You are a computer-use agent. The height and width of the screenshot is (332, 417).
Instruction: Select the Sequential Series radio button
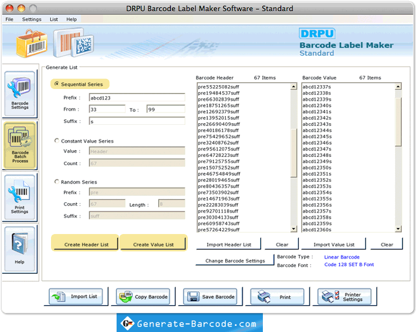(x=57, y=84)
